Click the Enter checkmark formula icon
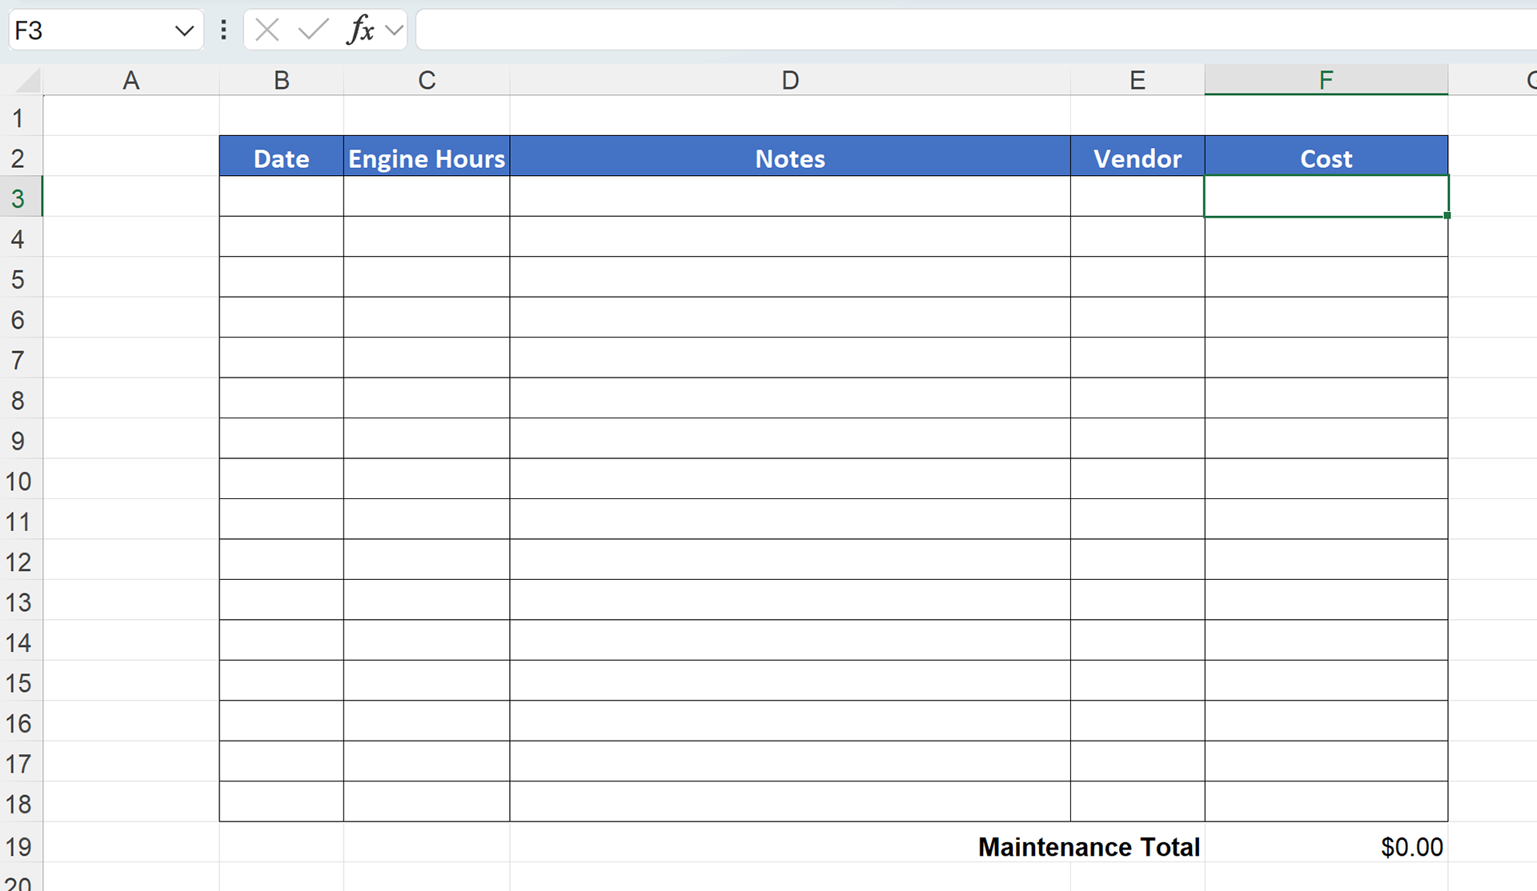Image resolution: width=1537 pixels, height=891 pixels. tap(313, 30)
